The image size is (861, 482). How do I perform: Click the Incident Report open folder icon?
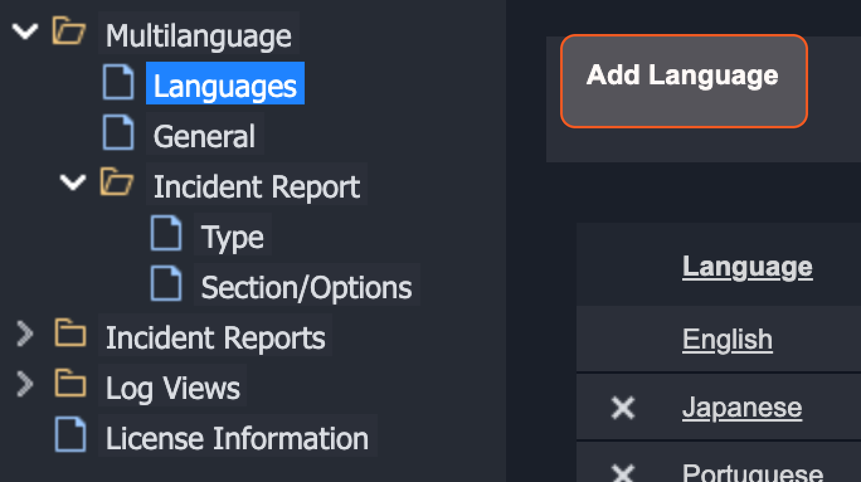pos(117,183)
